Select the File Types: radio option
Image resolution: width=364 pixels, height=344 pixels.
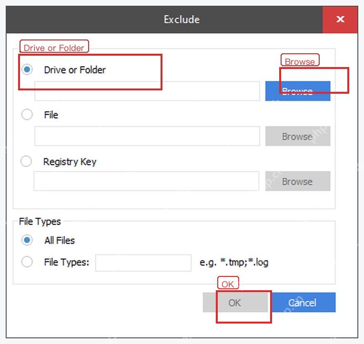[x=27, y=262]
